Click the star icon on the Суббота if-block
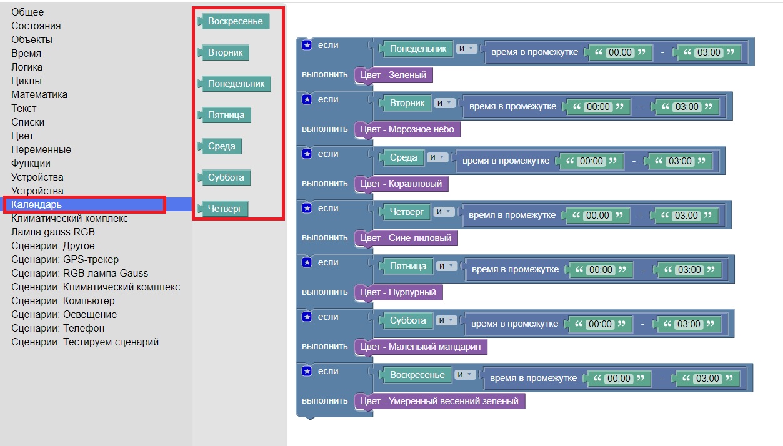 coord(307,317)
